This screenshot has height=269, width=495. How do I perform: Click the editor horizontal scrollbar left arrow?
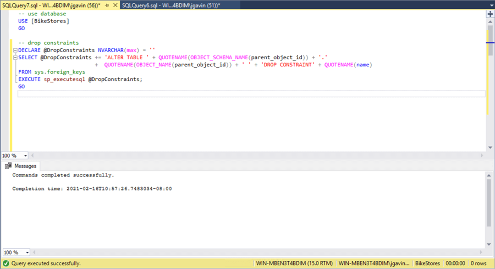pyautogui.click(x=32, y=155)
